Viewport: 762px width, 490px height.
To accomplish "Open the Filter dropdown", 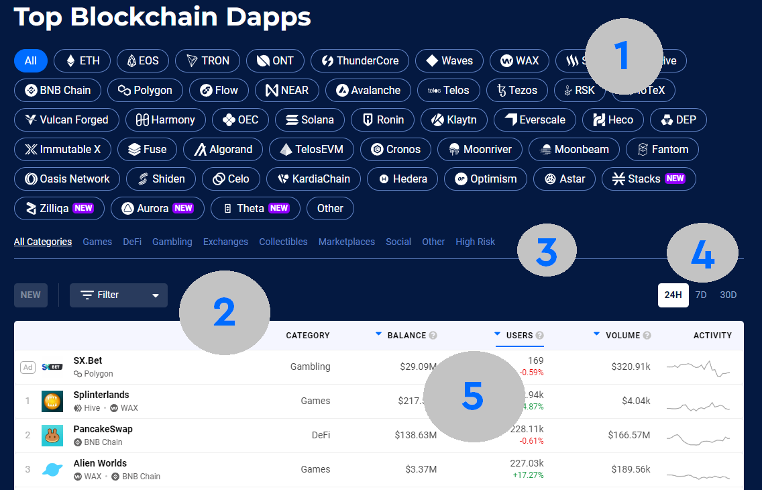I will click(x=119, y=295).
